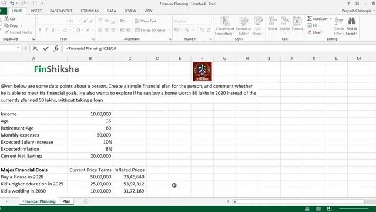
Task: Click the institute logo picture
Action: pyautogui.click(x=202, y=72)
